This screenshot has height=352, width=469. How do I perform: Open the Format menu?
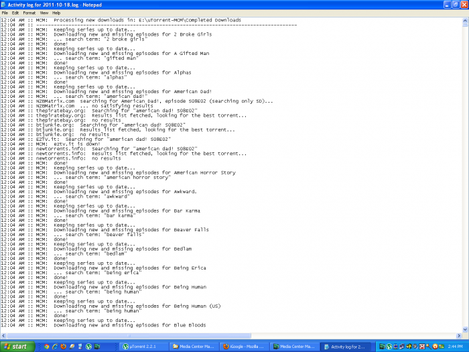[x=29, y=13]
